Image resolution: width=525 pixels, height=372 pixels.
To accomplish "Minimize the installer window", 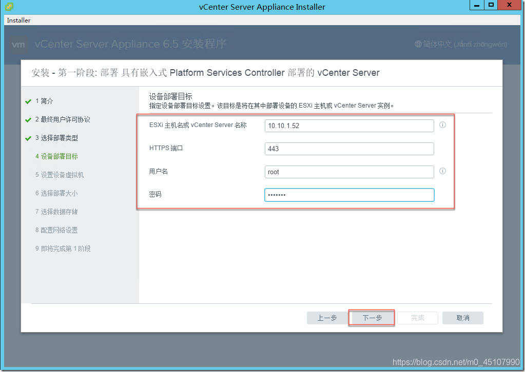I will (x=477, y=5).
